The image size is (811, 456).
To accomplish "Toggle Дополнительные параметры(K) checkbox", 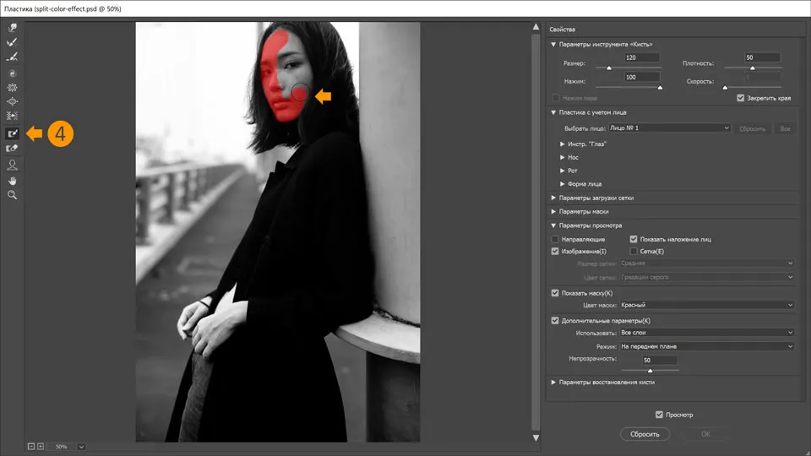I will pyautogui.click(x=555, y=321).
